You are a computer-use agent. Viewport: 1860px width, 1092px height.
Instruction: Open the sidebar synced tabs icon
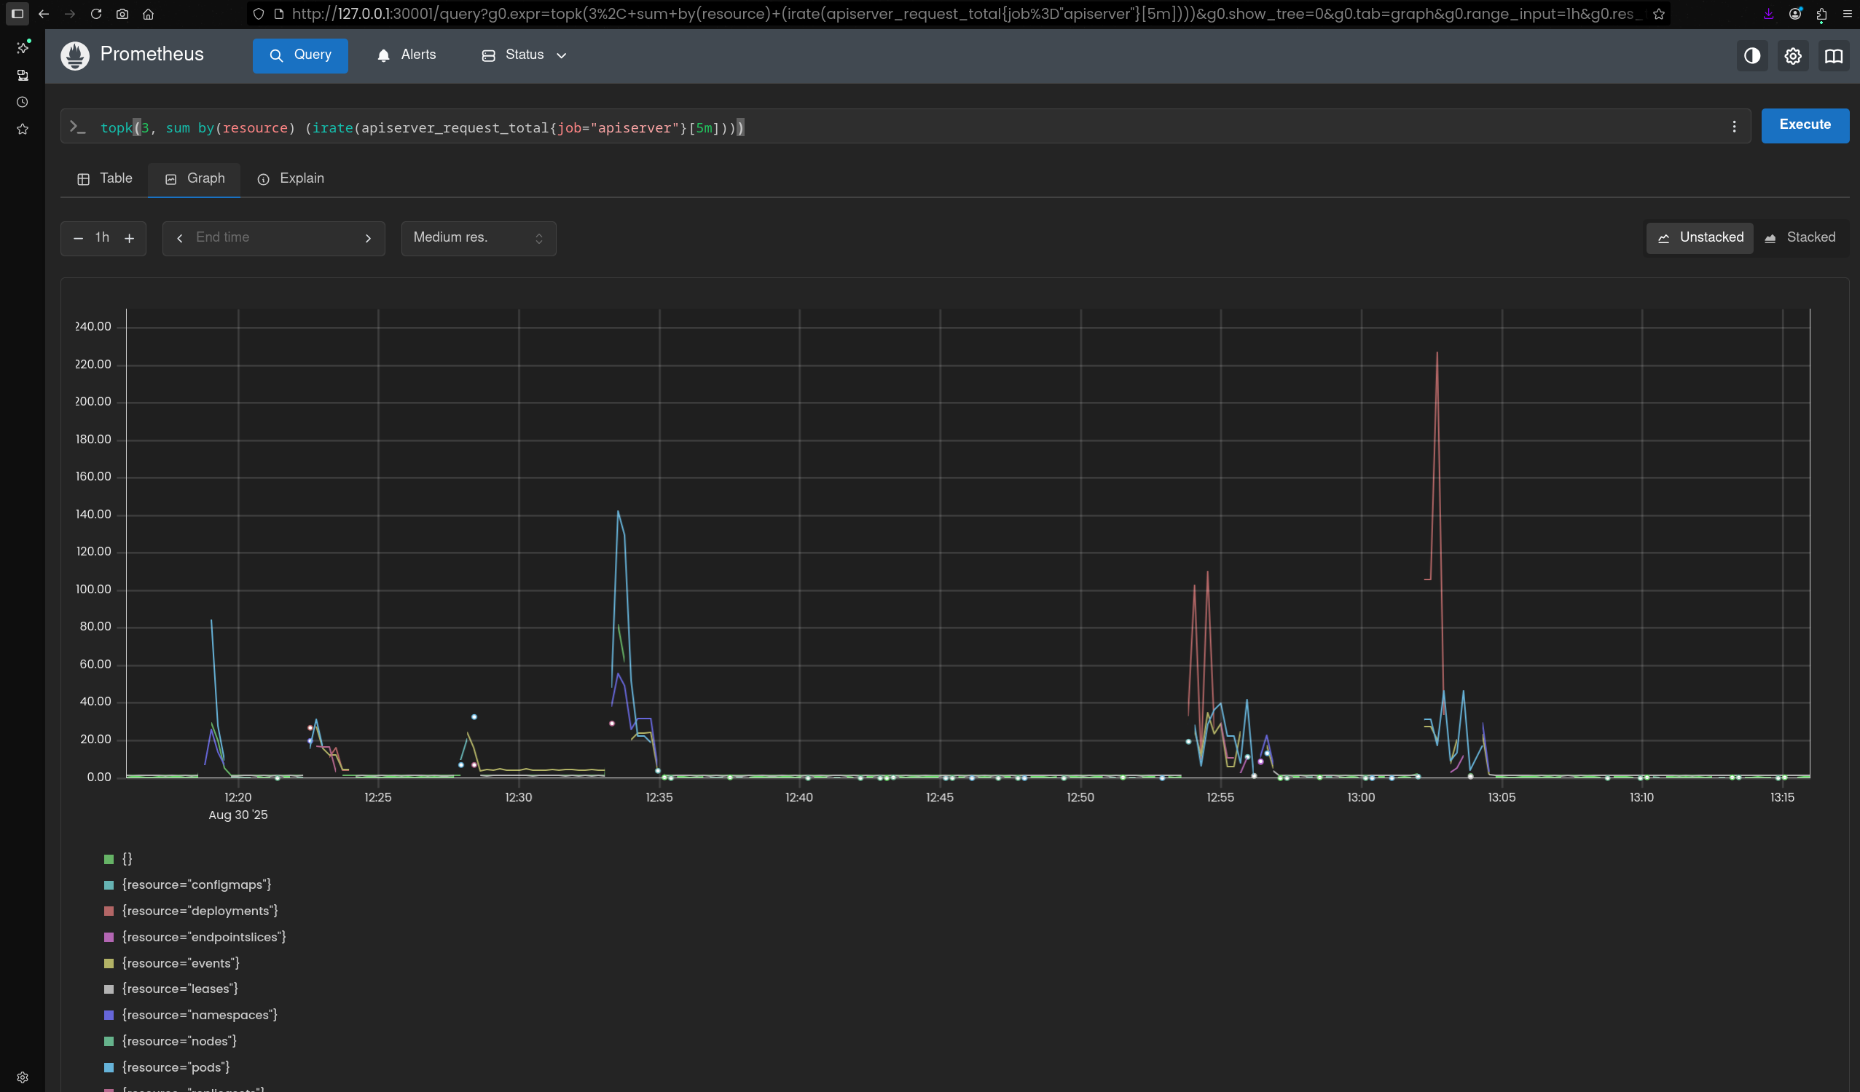coord(22,75)
